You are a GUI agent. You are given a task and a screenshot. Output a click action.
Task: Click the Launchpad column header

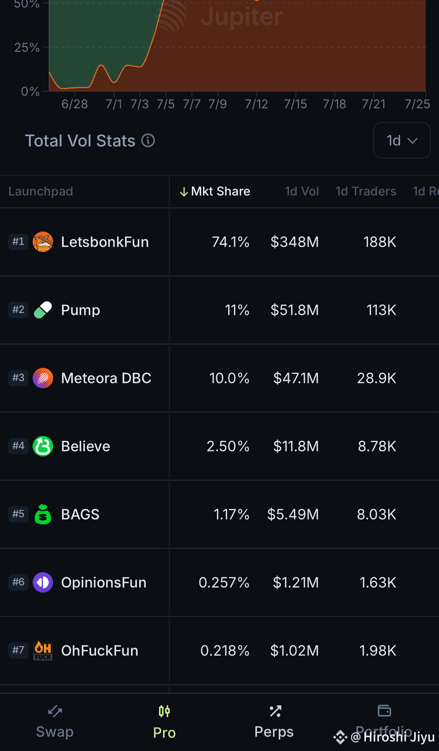point(41,191)
